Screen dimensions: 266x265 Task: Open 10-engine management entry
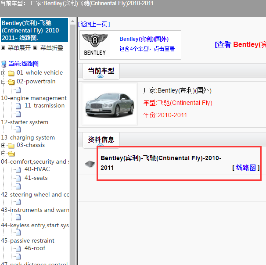click(x=34, y=98)
